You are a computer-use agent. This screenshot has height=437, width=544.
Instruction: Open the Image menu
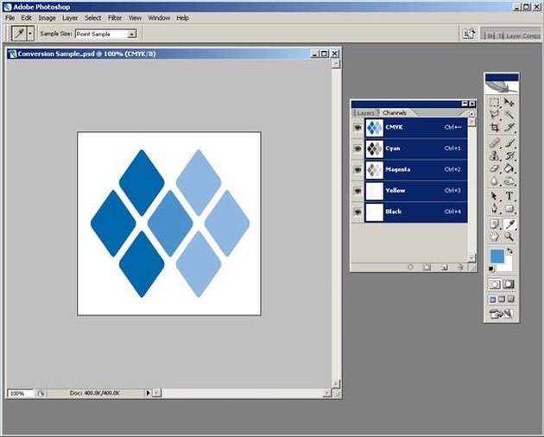click(x=47, y=17)
